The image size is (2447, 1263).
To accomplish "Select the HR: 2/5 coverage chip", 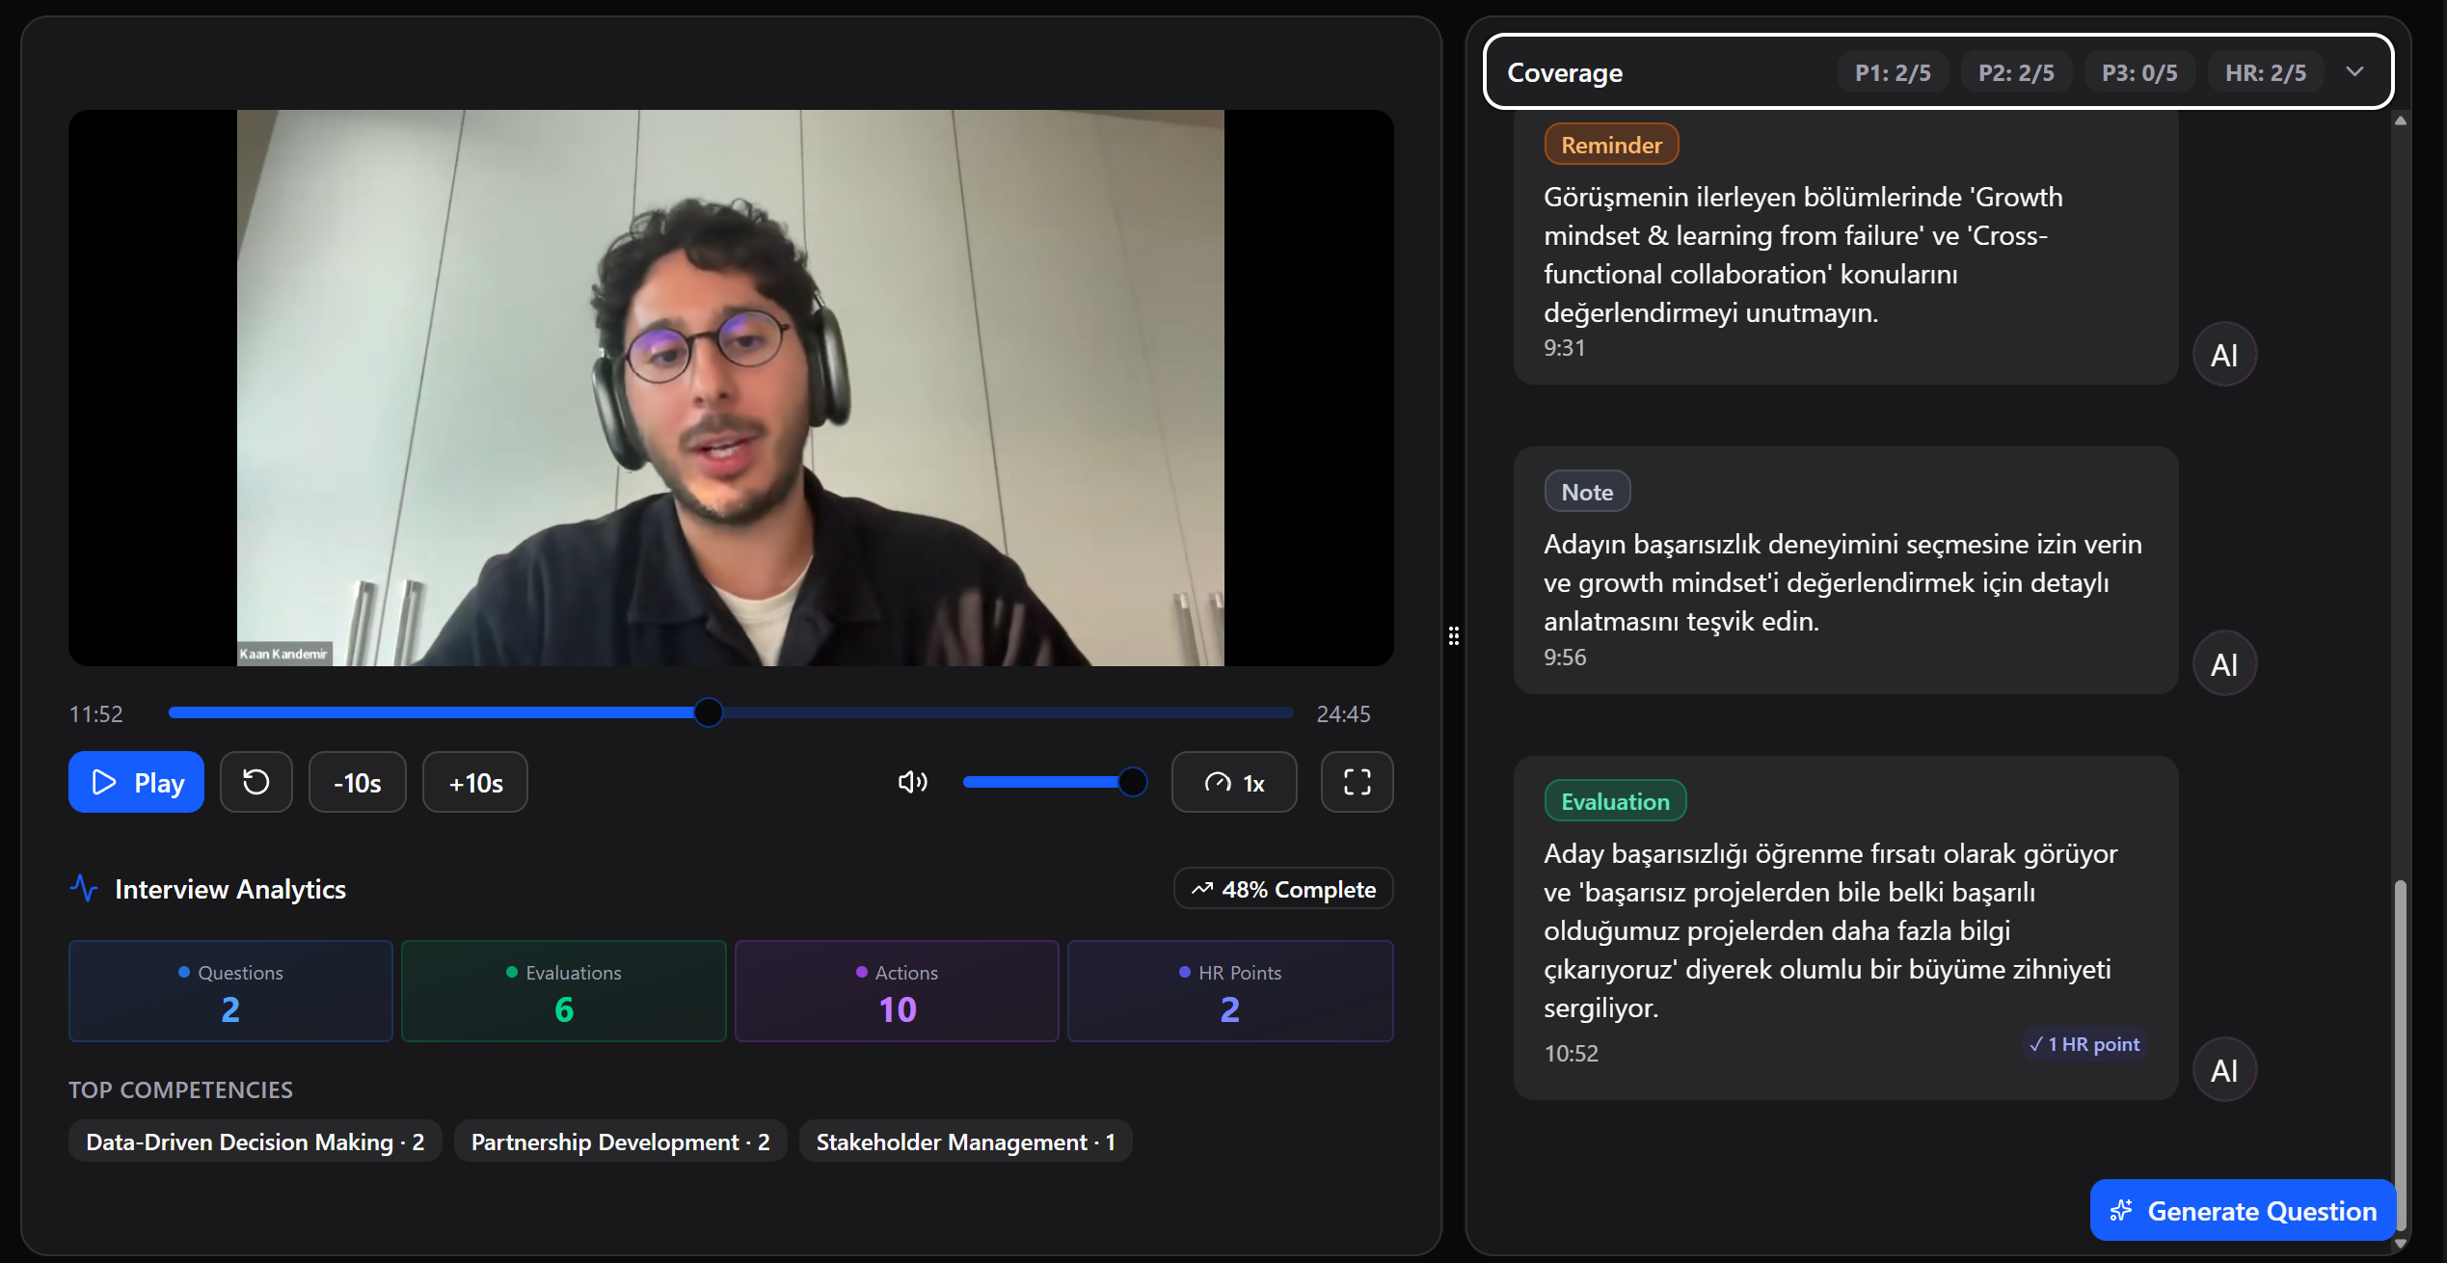I will 2265,72.
